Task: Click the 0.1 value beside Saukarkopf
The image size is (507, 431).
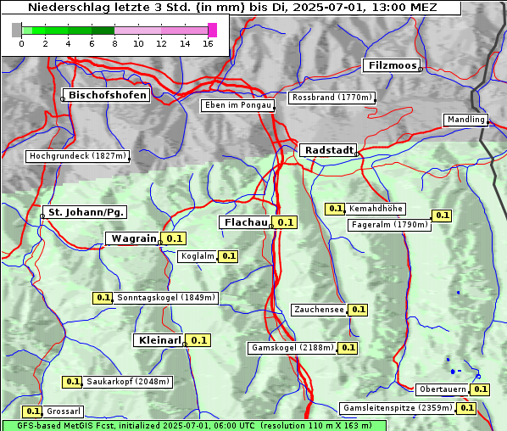Action: click(x=72, y=382)
